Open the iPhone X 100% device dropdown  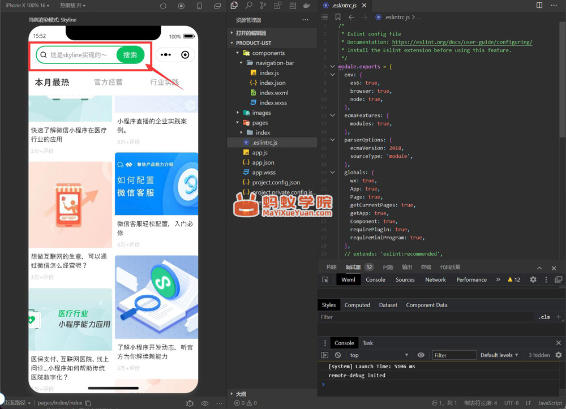click(x=27, y=6)
